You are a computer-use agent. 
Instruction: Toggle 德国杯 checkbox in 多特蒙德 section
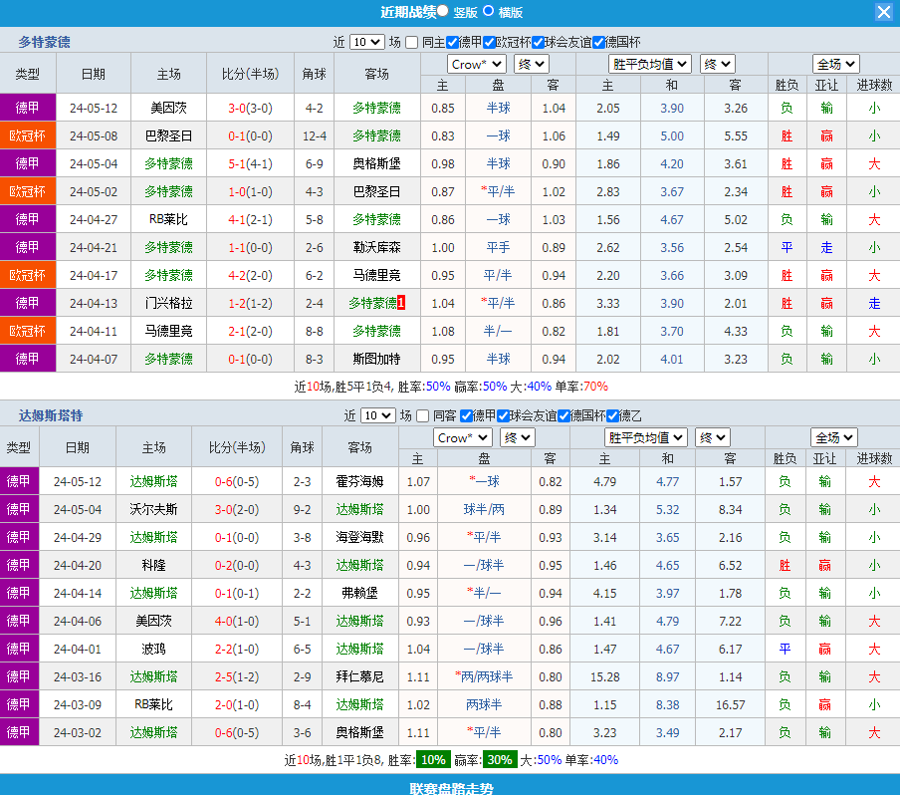598,43
